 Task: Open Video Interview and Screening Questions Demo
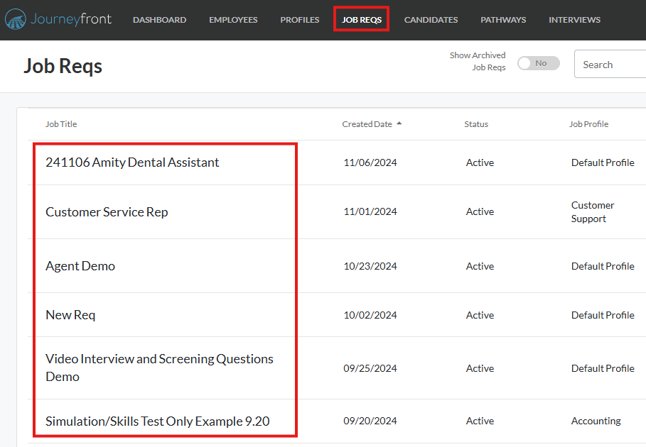[x=159, y=368]
